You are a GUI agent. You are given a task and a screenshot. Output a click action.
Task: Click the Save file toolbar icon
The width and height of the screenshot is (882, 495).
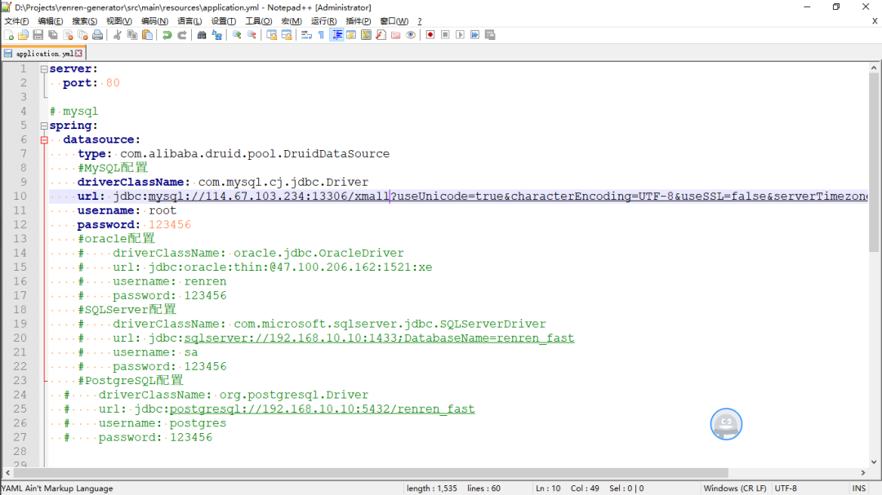pos(38,35)
